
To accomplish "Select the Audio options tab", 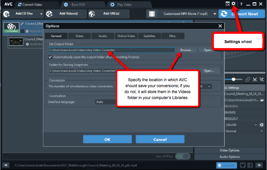I will point(103,36).
